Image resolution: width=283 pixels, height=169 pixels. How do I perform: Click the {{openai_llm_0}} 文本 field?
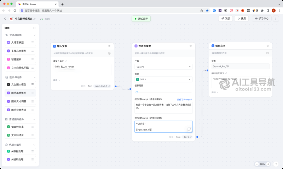[241, 66]
